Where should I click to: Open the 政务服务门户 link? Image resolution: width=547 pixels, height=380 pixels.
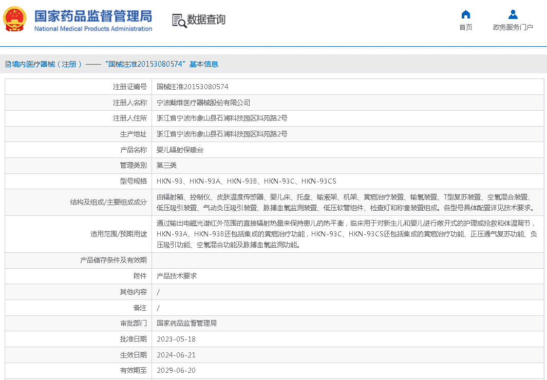click(513, 27)
